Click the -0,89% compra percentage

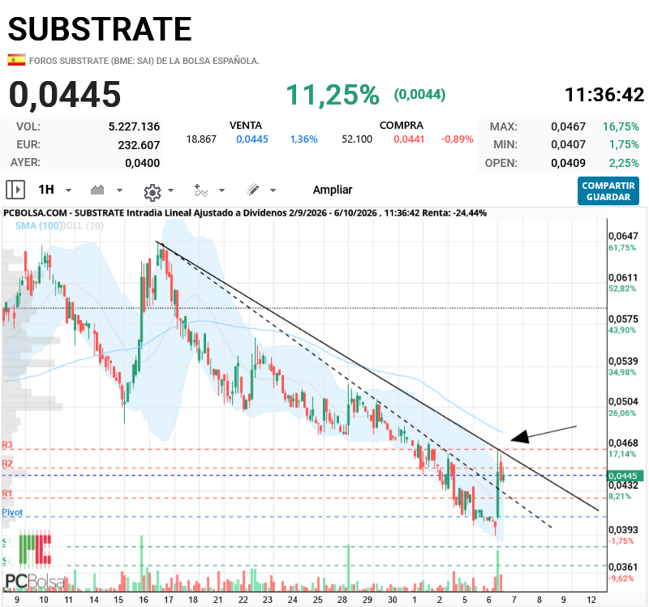click(x=457, y=139)
